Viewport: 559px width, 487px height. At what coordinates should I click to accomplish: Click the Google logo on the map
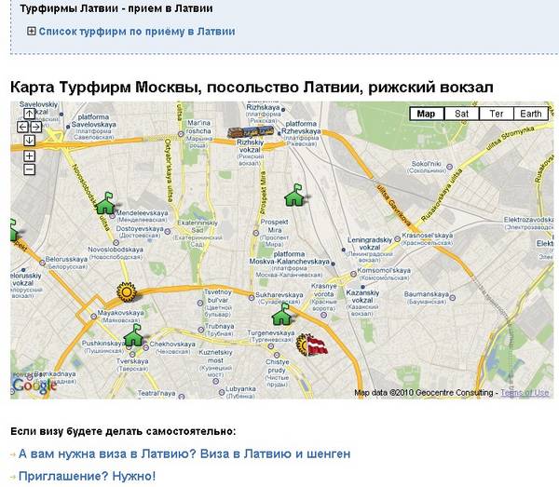click(x=34, y=386)
